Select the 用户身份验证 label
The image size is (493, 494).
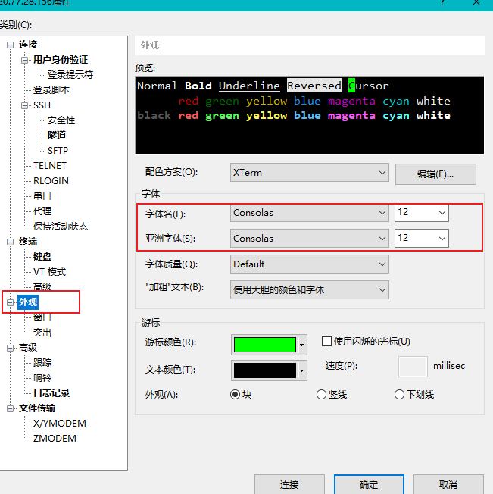[x=61, y=60]
